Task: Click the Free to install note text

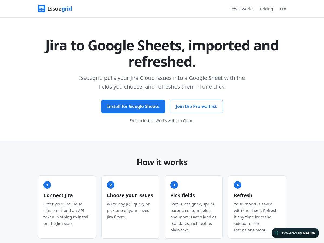Action: pyautogui.click(x=162, y=121)
